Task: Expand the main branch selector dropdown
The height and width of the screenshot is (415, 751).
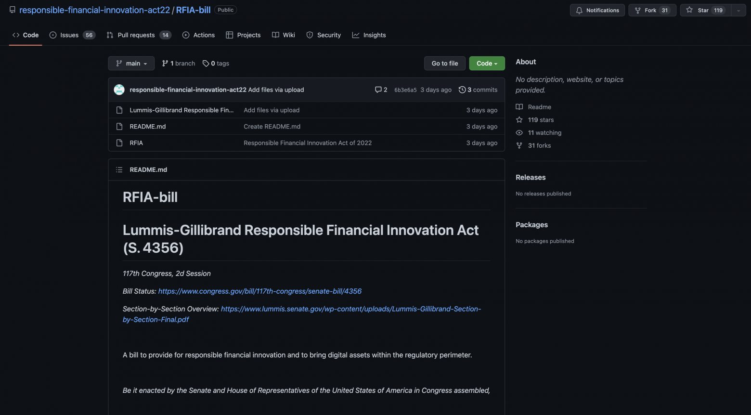Action: 131,64
